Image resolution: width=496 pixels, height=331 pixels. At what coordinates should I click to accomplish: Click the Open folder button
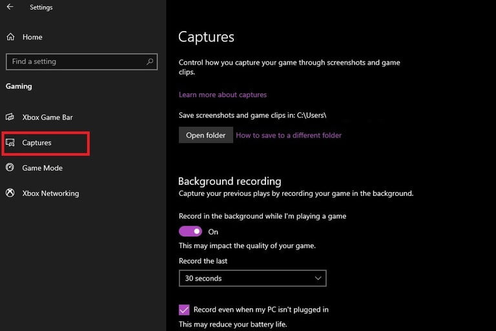205,135
